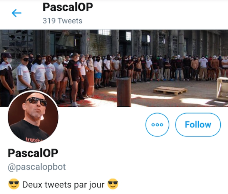
Task: Click the bold PascalOP display name
Action: [x=33, y=153]
